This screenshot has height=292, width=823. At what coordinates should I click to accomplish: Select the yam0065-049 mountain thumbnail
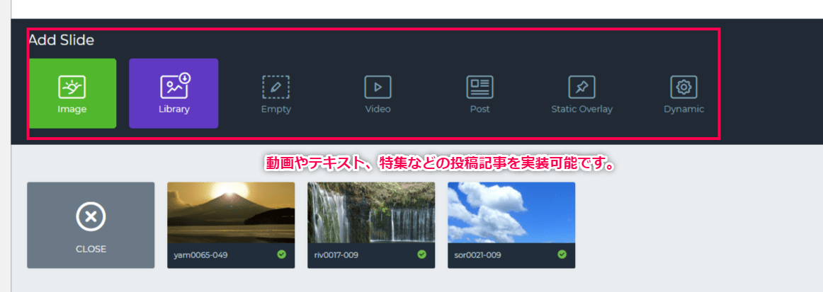tap(231, 212)
